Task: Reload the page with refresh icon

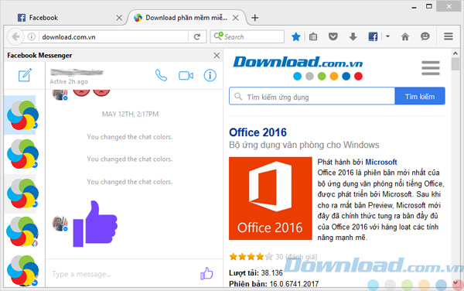Action: pyautogui.click(x=197, y=36)
